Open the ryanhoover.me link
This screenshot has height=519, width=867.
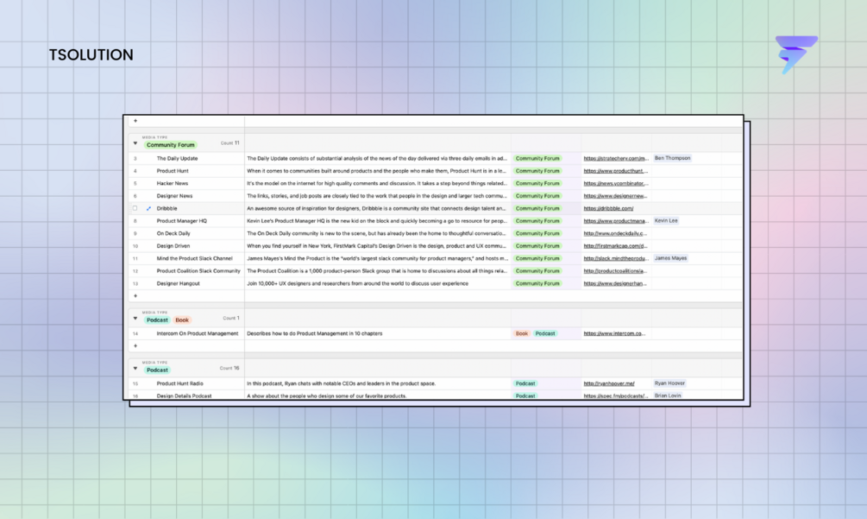(x=609, y=383)
